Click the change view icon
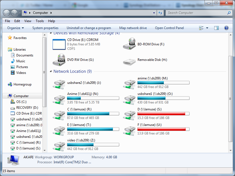 pos(201,28)
